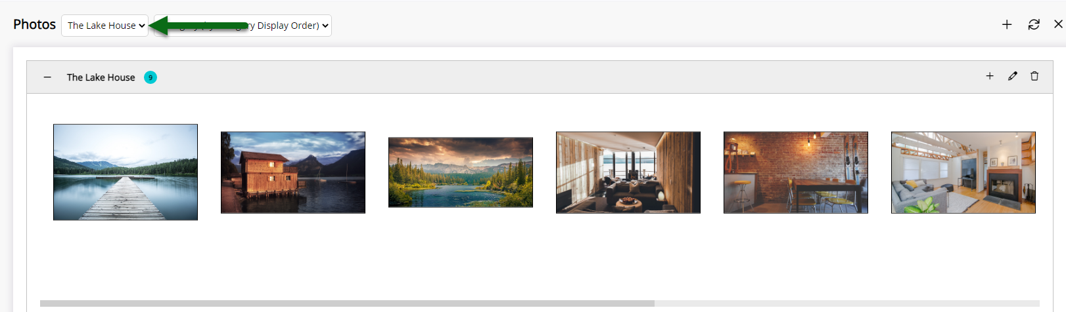Collapse The Lake House section

(47, 77)
